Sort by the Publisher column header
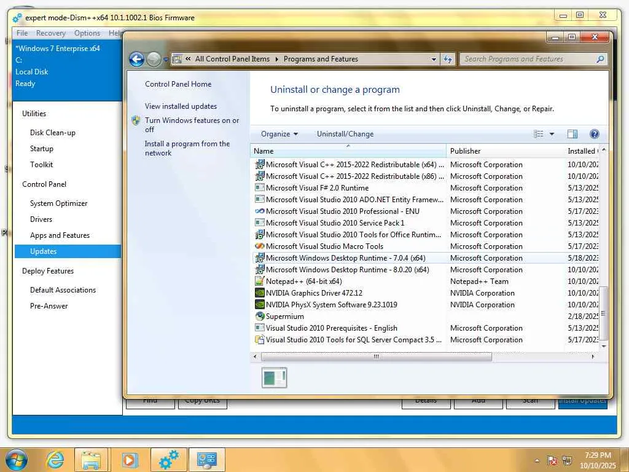This screenshot has width=629, height=472. [x=505, y=151]
